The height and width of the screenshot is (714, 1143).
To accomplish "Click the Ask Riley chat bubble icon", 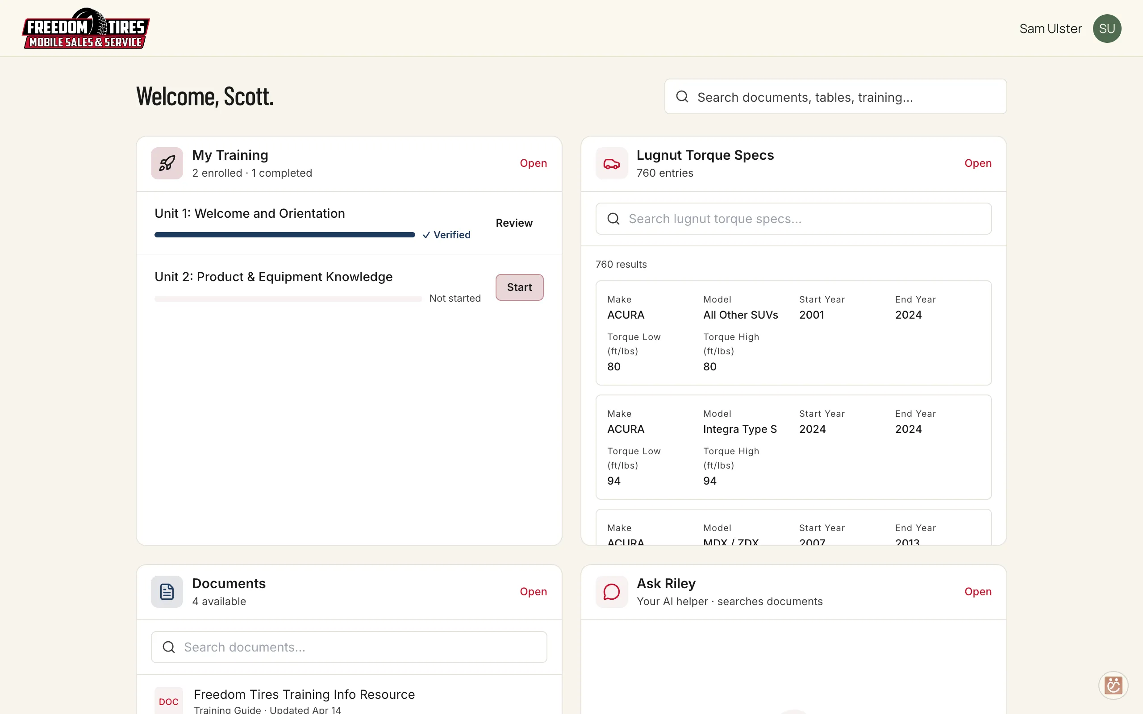I will [x=612, y=592].
